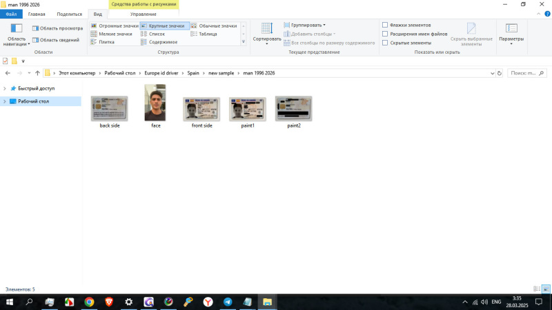Refresh the folder via address bar icon
The width and height of the screenshot is (552, 310).
500,73
